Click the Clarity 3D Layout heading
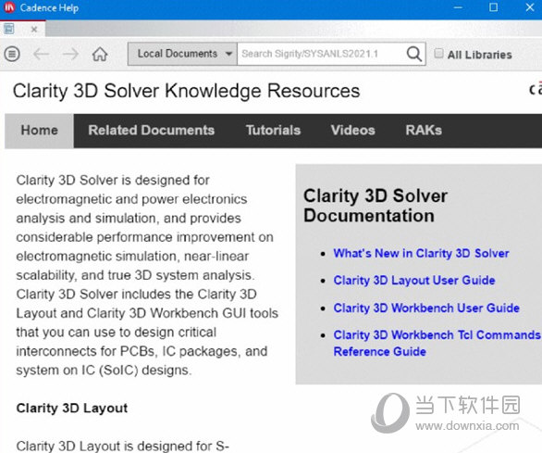The image size is (542, 453). (72, 408)
